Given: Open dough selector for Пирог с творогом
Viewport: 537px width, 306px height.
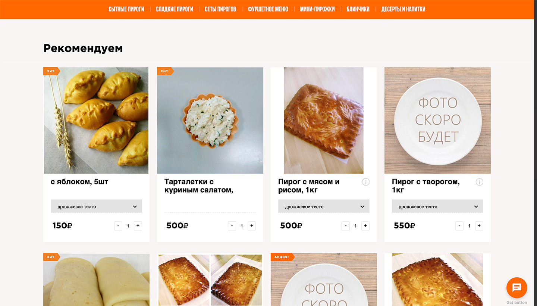Looking at the screenshot, I should [x=437, y=207].
